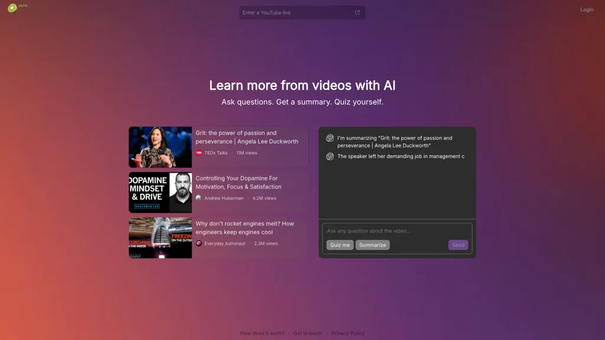Open the How does it work link
This screenshot has width=605, height=340.
(262, 333)
